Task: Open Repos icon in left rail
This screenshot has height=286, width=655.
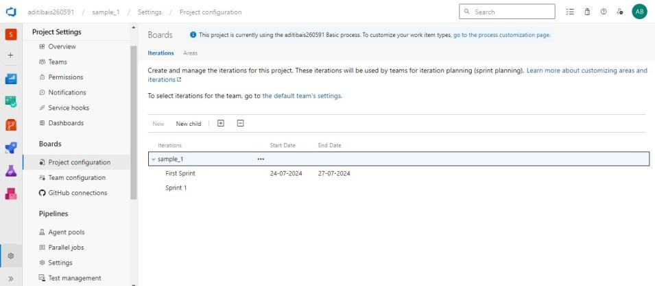Action: click(x=10, y=125)
